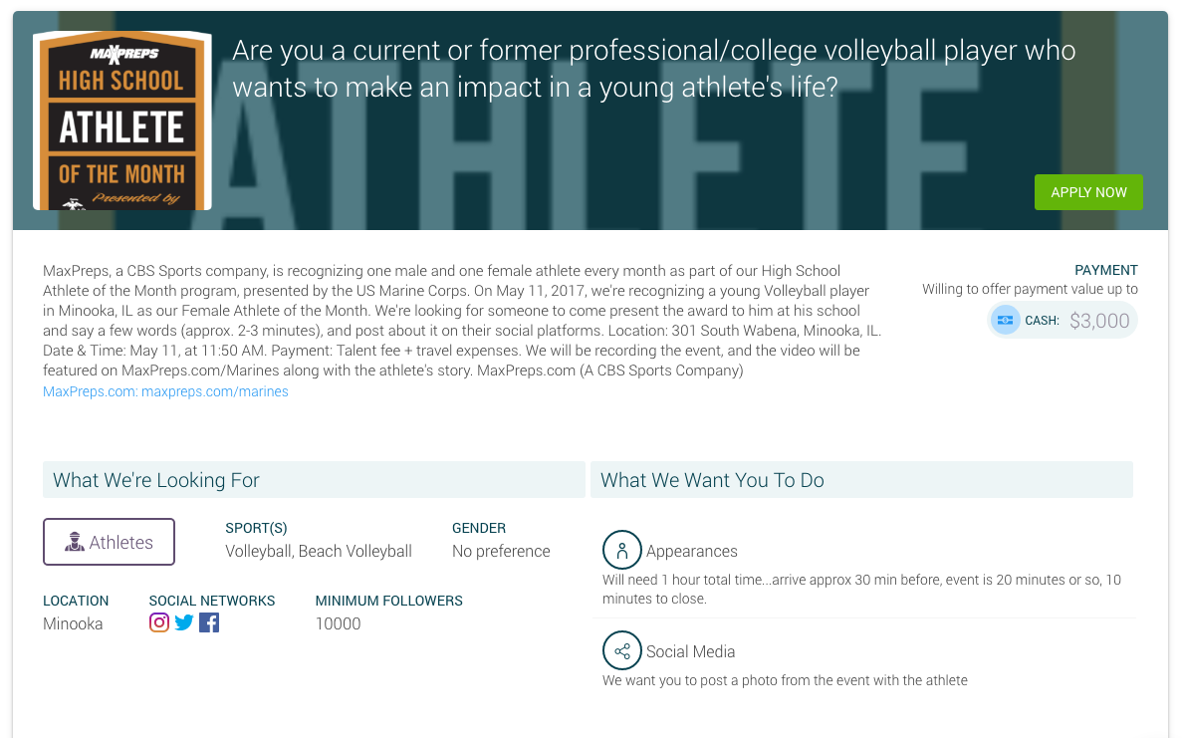The image size is (1182, 738).
Task: Click the Twitter bird icon
Action: 184,623
